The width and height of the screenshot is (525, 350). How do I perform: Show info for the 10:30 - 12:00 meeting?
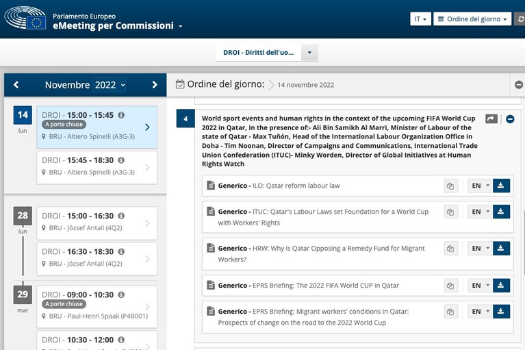click(x=121, y=340)
